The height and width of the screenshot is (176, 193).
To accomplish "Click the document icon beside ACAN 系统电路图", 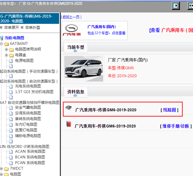I will pos(11,152).
